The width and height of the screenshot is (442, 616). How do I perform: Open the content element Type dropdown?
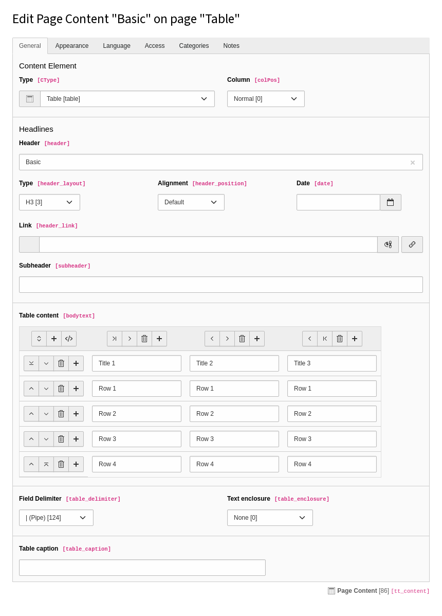tap(127, 99)
